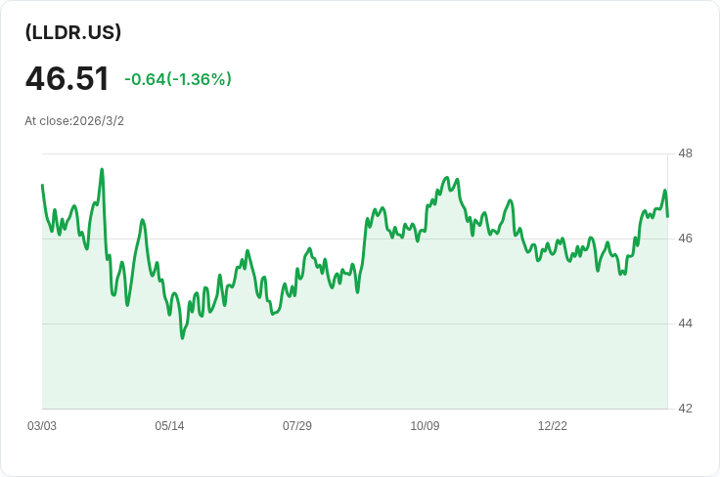This screenshot has width=720, height=477.
Task: Click the 44 price axis label
Action: pos(685,324)
